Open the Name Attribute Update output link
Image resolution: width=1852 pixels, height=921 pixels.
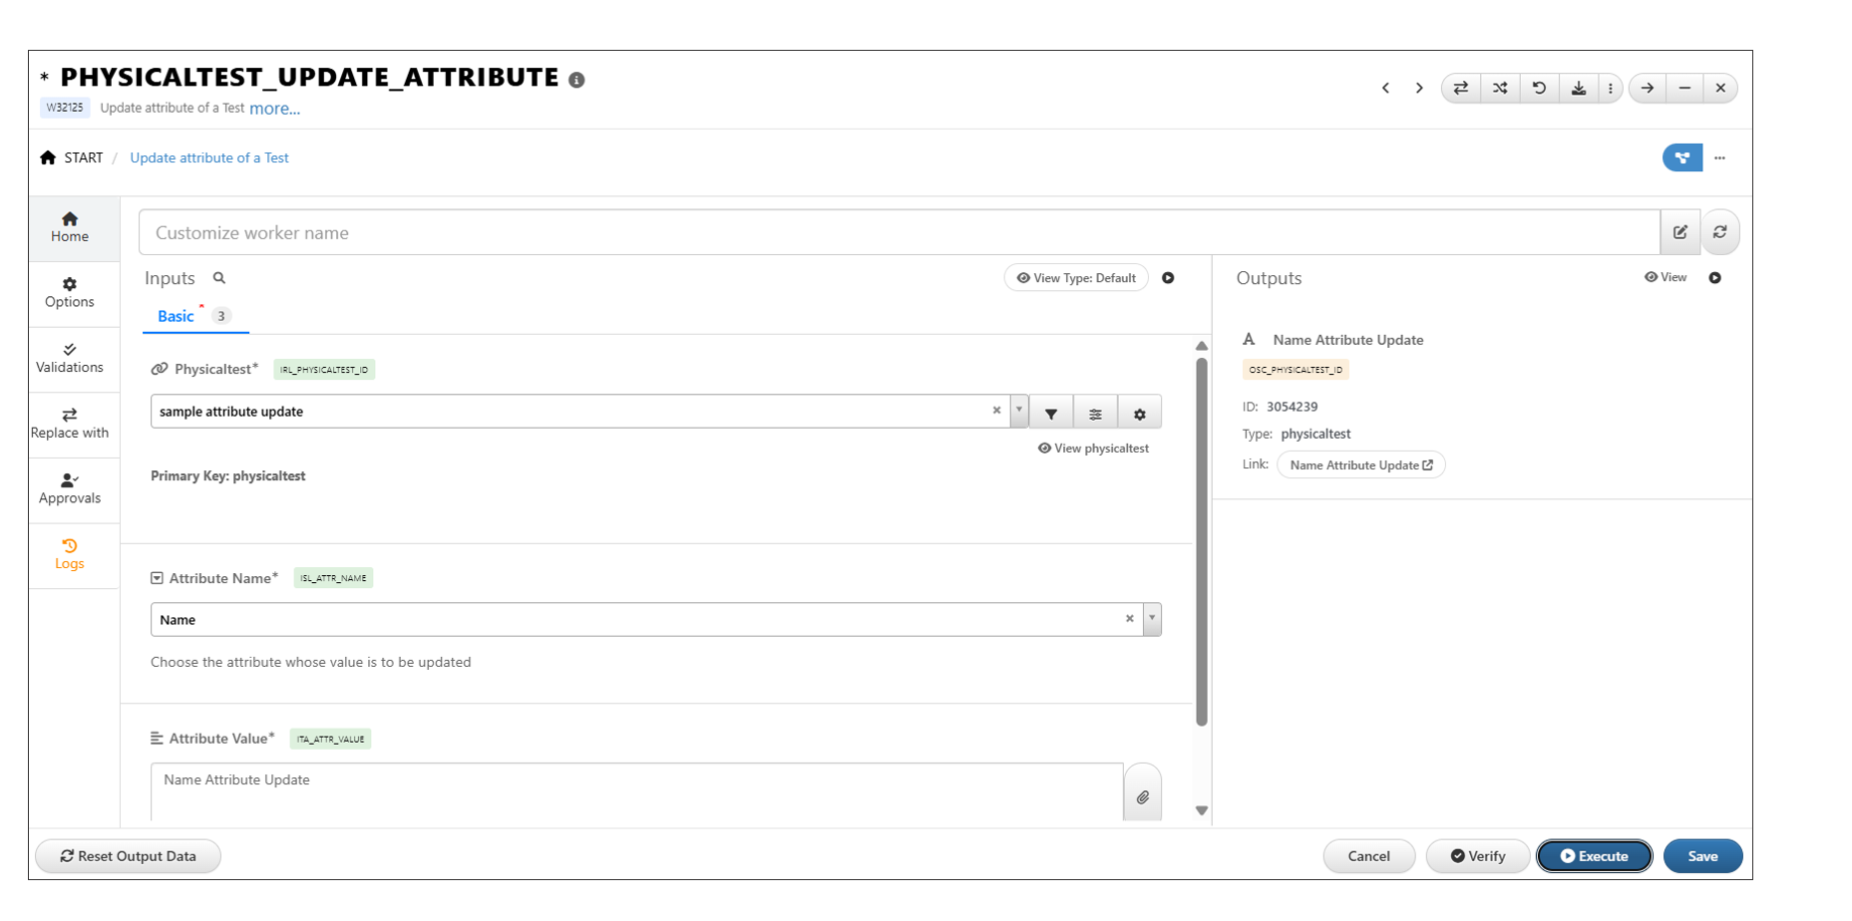coord(1360,465)
